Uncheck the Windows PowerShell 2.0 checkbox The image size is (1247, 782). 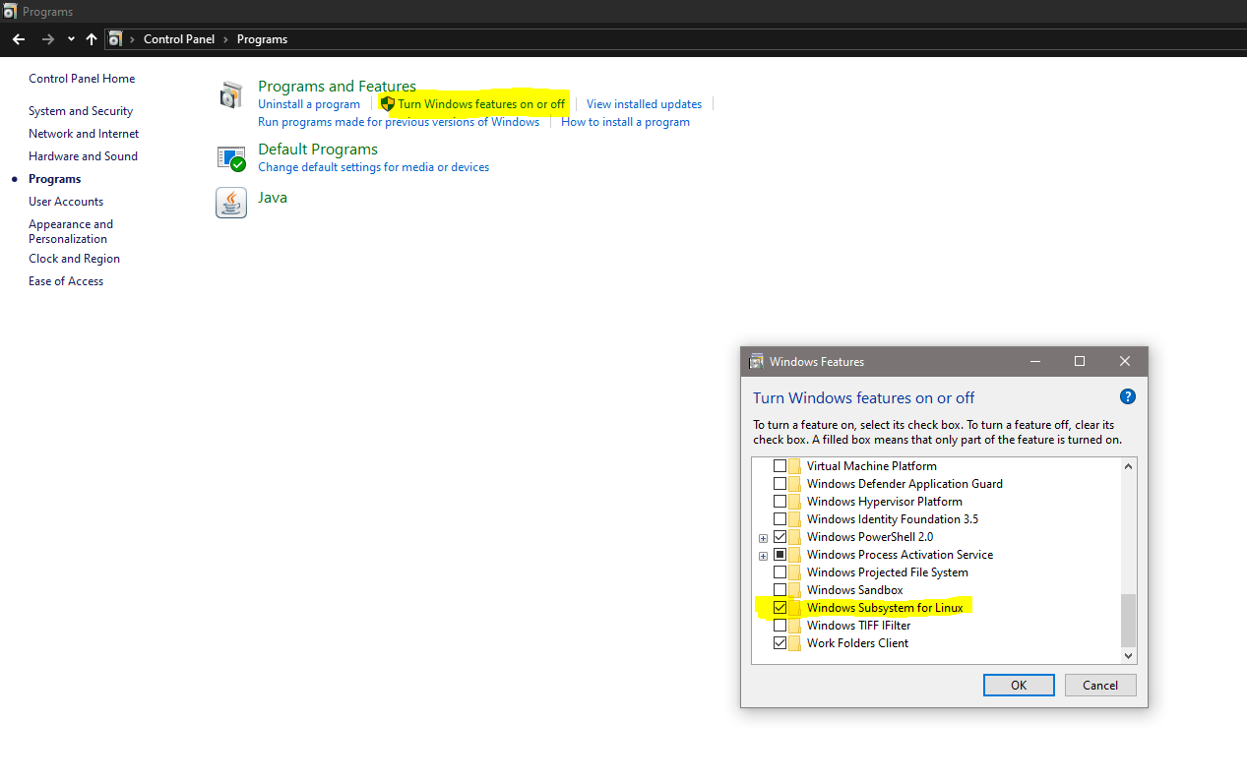point(779,537)
